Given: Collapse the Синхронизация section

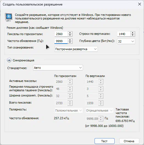Looking at the screenshot, I should click(9, 60).
